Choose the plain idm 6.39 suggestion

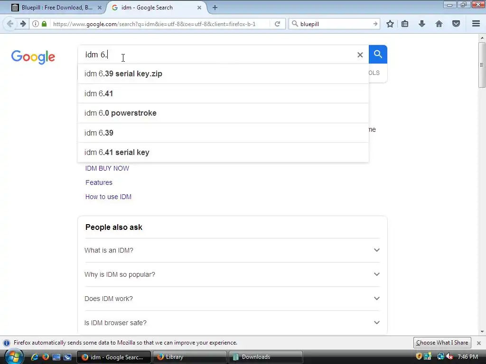point(223,133)
